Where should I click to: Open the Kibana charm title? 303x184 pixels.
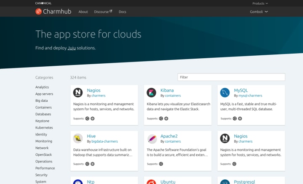coord(167,90)
